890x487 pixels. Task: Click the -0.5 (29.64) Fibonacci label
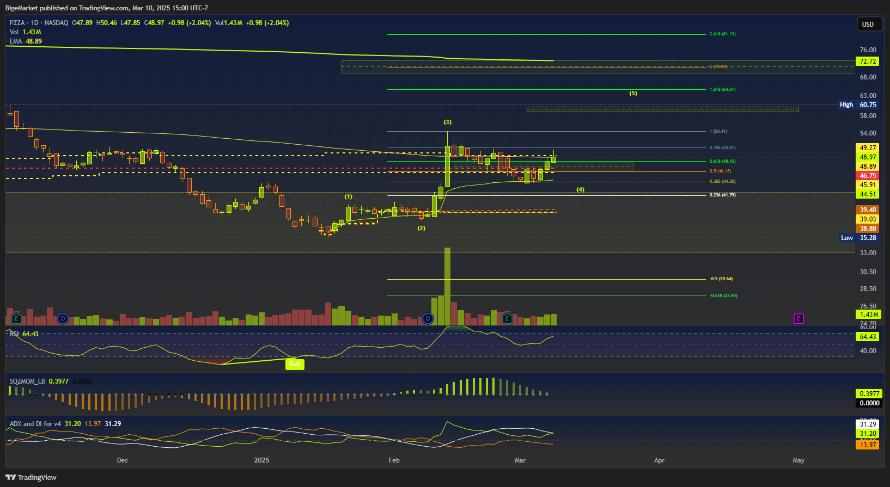721,279
